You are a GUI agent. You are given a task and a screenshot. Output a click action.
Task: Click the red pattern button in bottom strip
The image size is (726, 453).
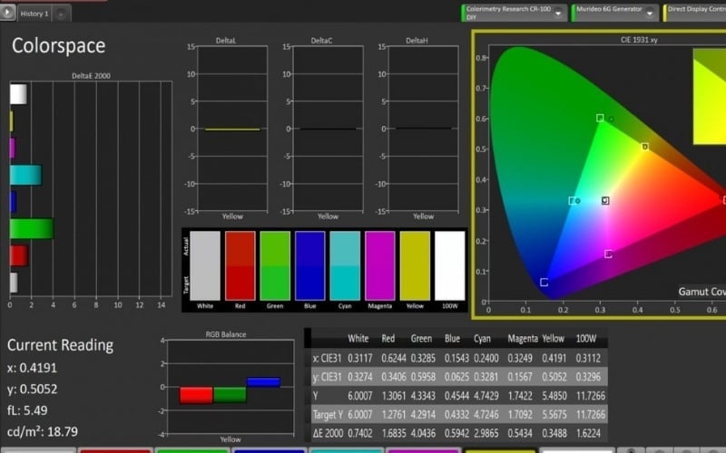point(115,450)
